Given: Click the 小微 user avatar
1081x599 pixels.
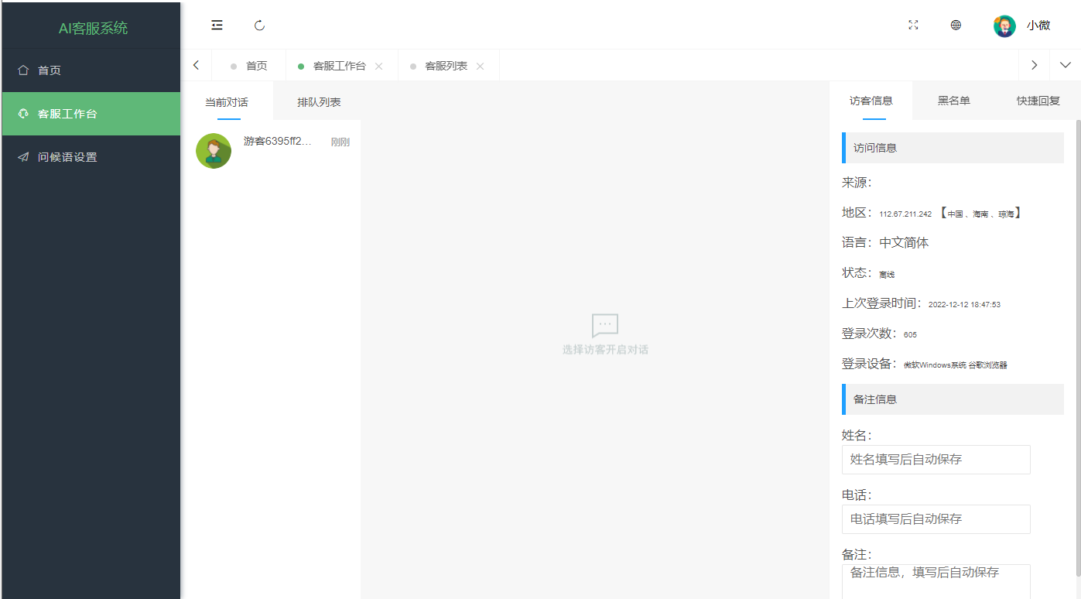Looking at the screenshot, I should coord(1004,26).
